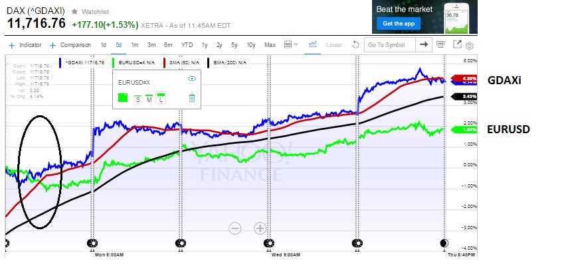Zoom out the chart with minus button
The height and width of the screenshot is (265, 566).
point(235,229)
